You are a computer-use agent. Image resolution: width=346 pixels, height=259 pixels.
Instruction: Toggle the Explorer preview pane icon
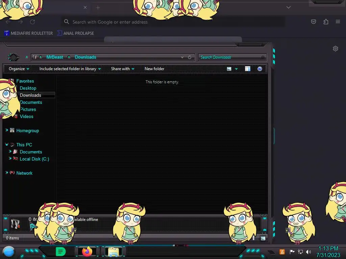(x=248, y=69)
